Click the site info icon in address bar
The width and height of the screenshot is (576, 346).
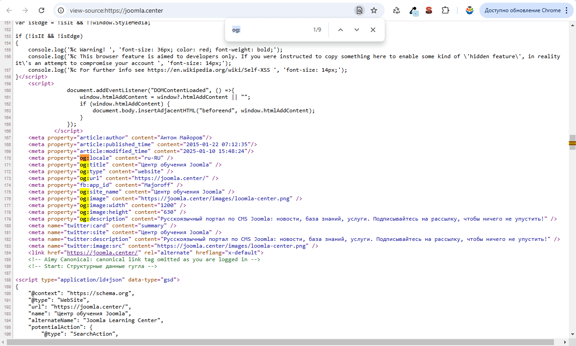tap(61, 10)
